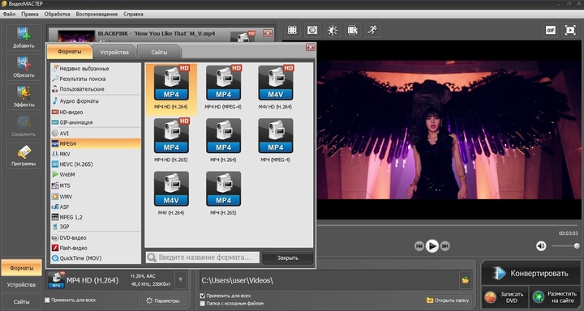Create a GIF with the GIF icon
Image resolution: width=584 pixels, height=311 pixels.
550,30
